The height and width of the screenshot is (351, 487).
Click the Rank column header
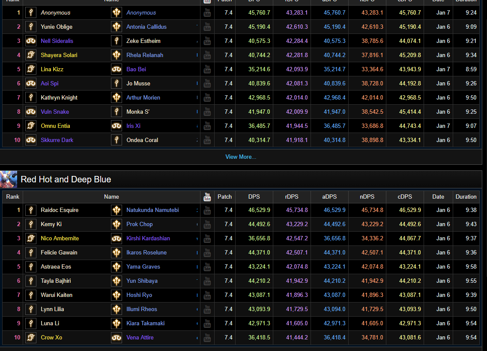click(x=13, y=197)
